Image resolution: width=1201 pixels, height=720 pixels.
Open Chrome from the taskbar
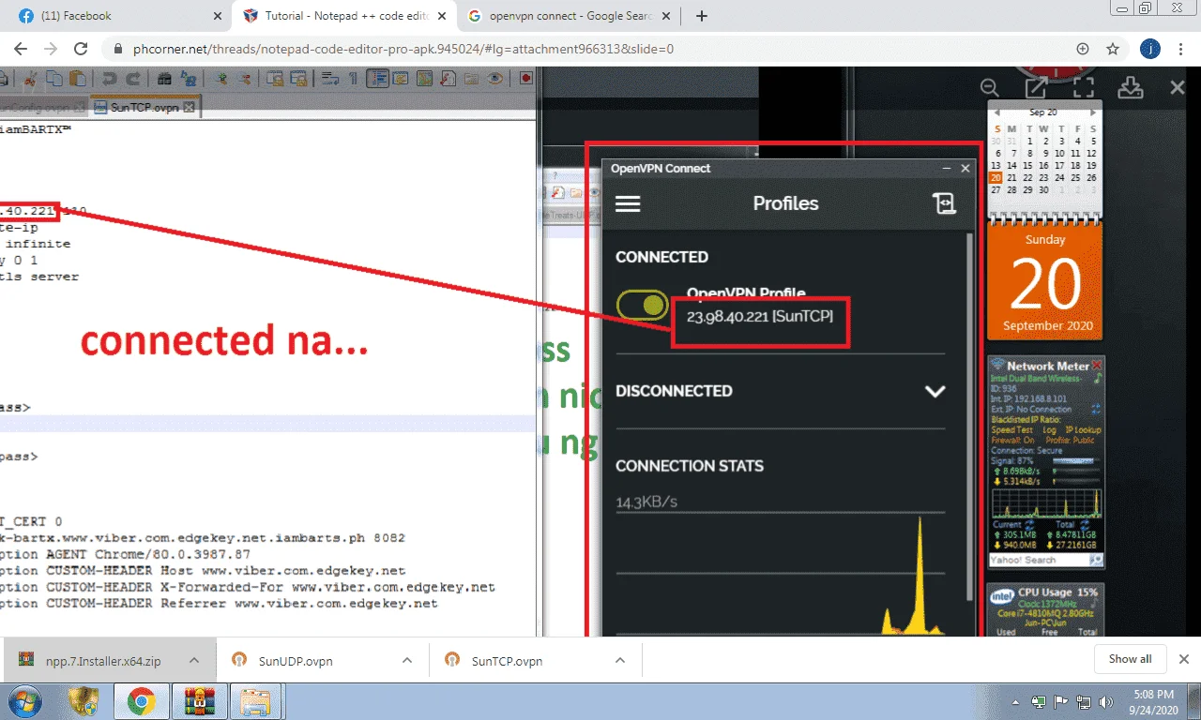141,701
